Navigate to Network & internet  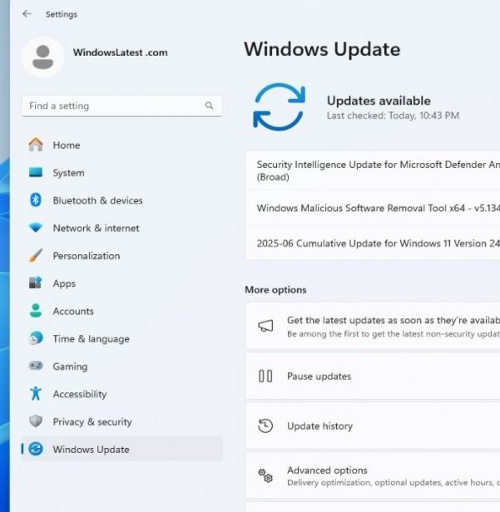tap(122, 228)
